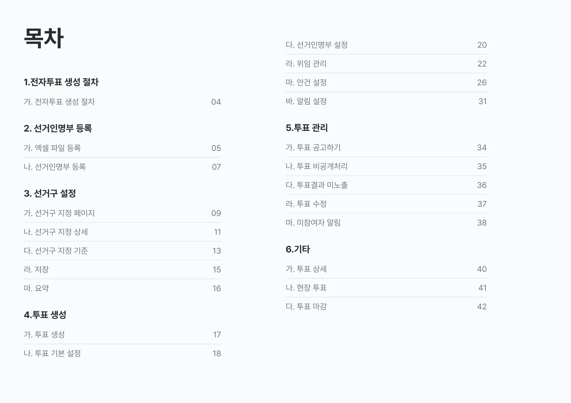The height and width of the screenshot is (403, 571).
Task: Go to '가. 엑셀 파일 등록' section
Action: pos(52,148)
